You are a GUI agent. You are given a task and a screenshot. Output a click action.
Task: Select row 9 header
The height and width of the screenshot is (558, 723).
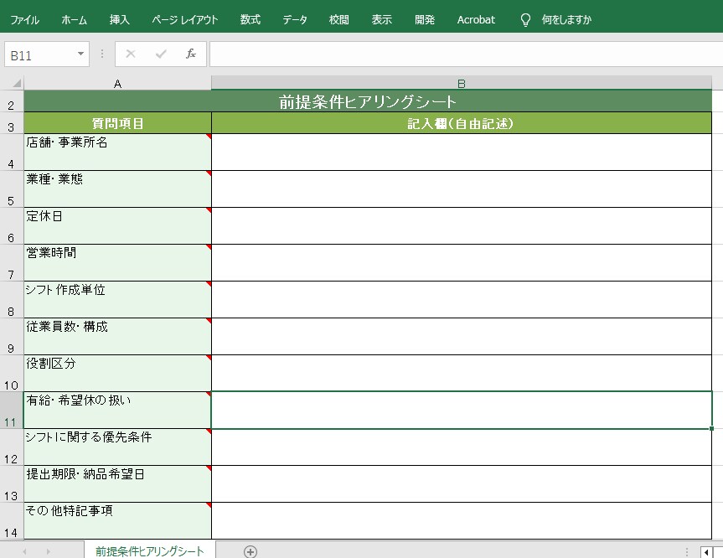(x=12, y=337)
